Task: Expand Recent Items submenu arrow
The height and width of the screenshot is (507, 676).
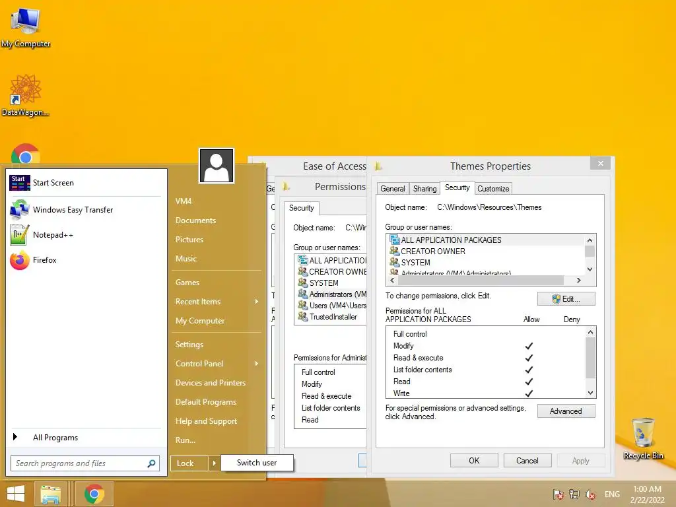Action: [x=257, y=301]
